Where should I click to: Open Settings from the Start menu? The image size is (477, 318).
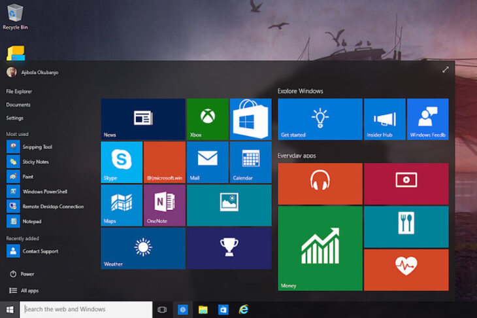pos(15,118)
